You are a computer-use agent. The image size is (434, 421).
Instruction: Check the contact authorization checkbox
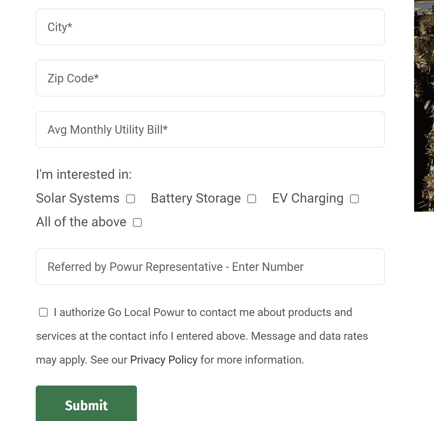coord(43,312)
